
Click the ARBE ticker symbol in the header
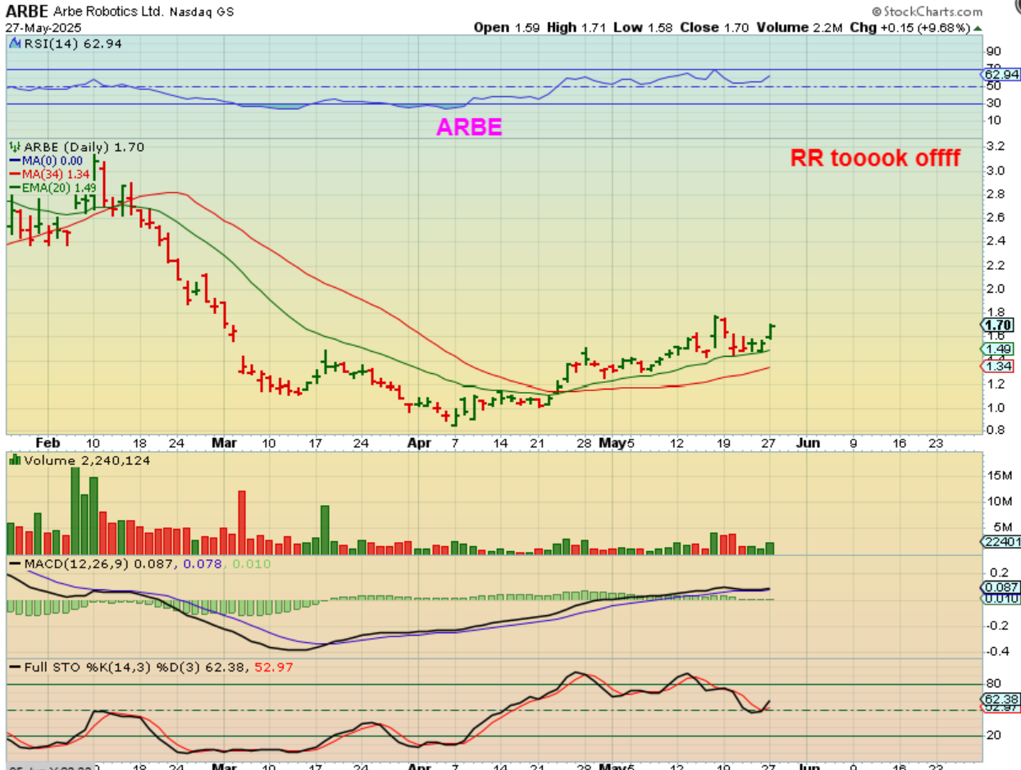point(26,11)
